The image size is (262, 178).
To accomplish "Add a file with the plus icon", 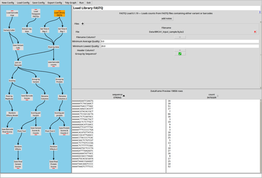I will pyautogui.click(x=83, y=24).
